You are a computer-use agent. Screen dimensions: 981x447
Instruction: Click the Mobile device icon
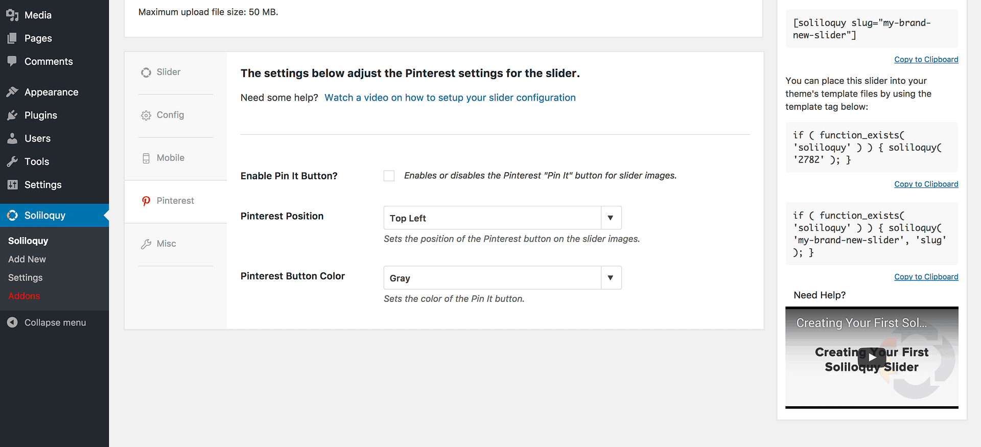pos(146,158)
